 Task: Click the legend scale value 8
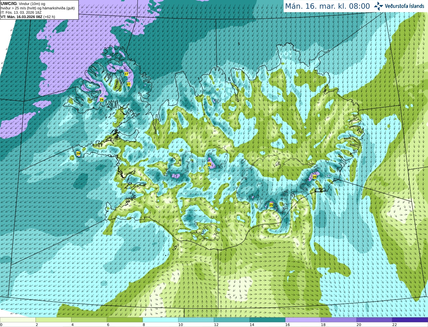pos(144,325)
